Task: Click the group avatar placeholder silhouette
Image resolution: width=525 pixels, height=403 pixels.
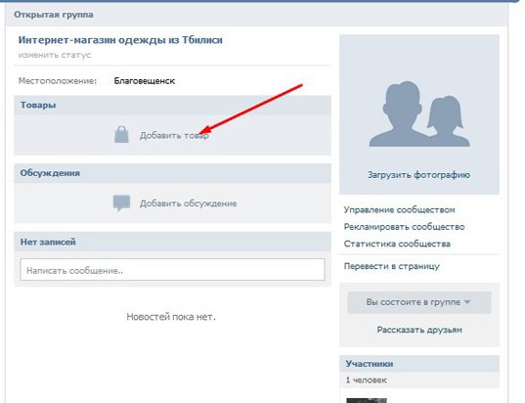Action: tap(419, 113)
